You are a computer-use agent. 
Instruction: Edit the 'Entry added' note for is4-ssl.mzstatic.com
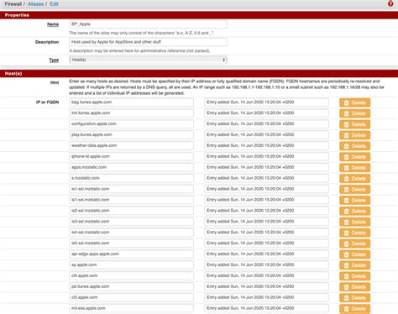pyautogui.click(x=266, y=233)
